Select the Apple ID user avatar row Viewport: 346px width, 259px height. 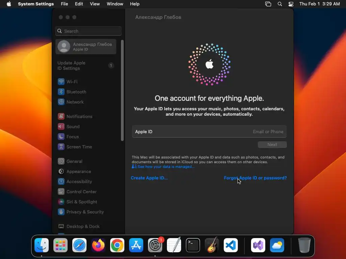[x=85, y=47]
